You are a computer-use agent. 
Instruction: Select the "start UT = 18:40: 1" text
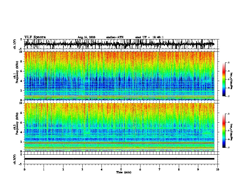click(x=149, y=37)
